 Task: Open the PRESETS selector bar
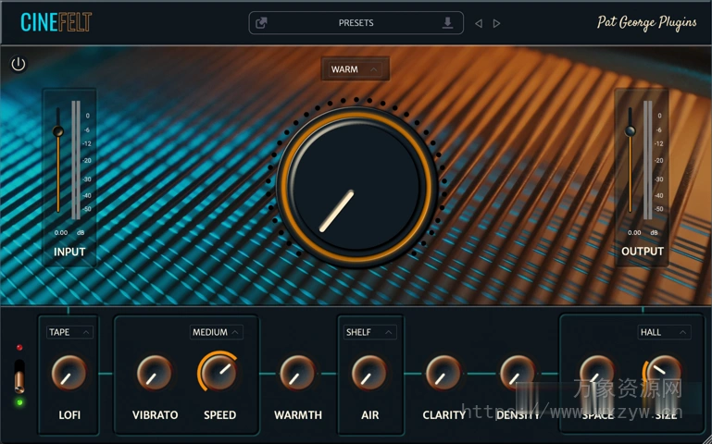point(356,23)
